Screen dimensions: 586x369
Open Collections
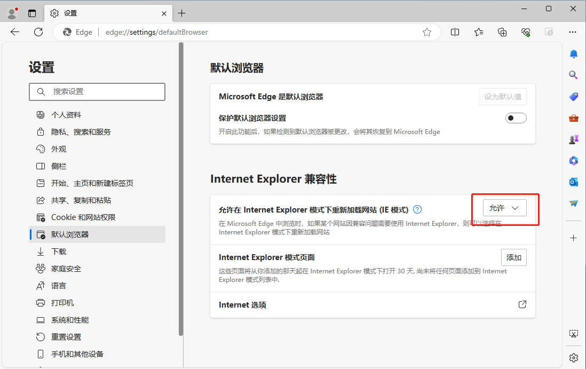(502, 32)
